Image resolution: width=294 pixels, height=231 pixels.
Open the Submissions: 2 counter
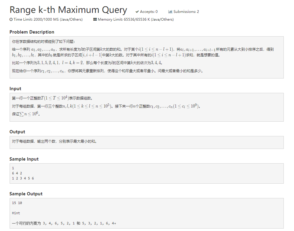[186, 12]
